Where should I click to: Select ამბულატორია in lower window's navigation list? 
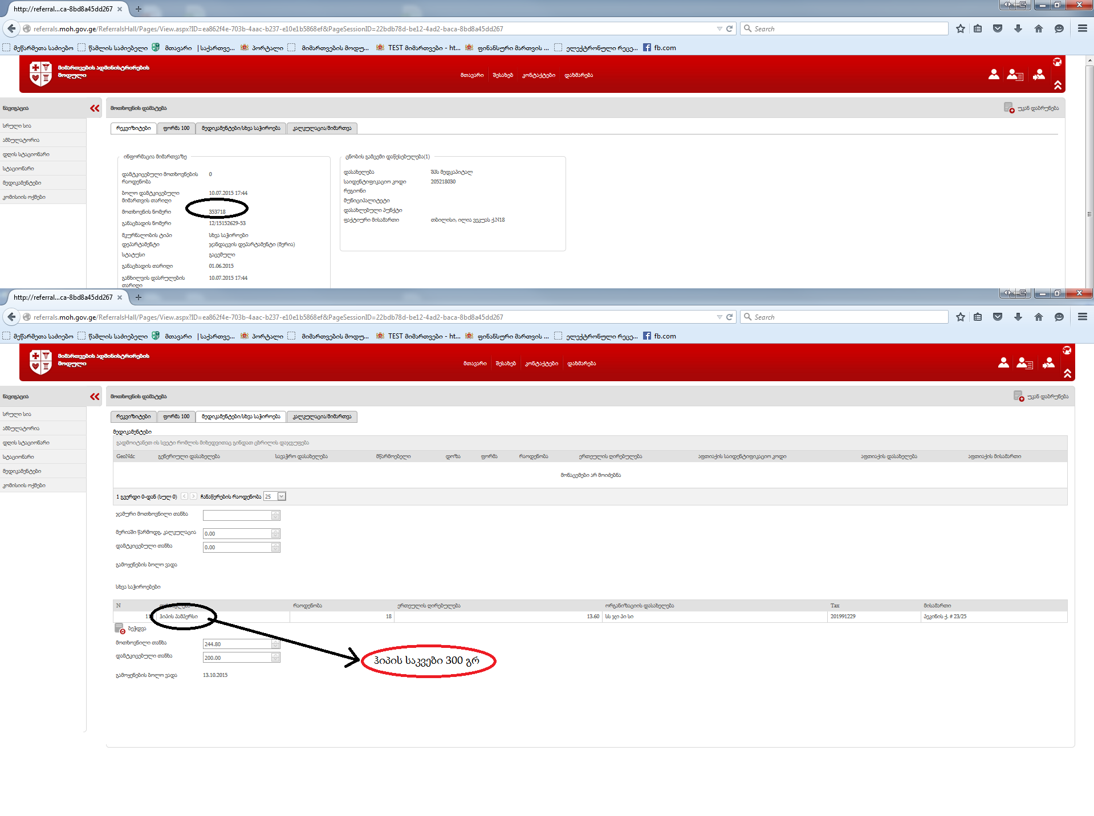point(21,429)
